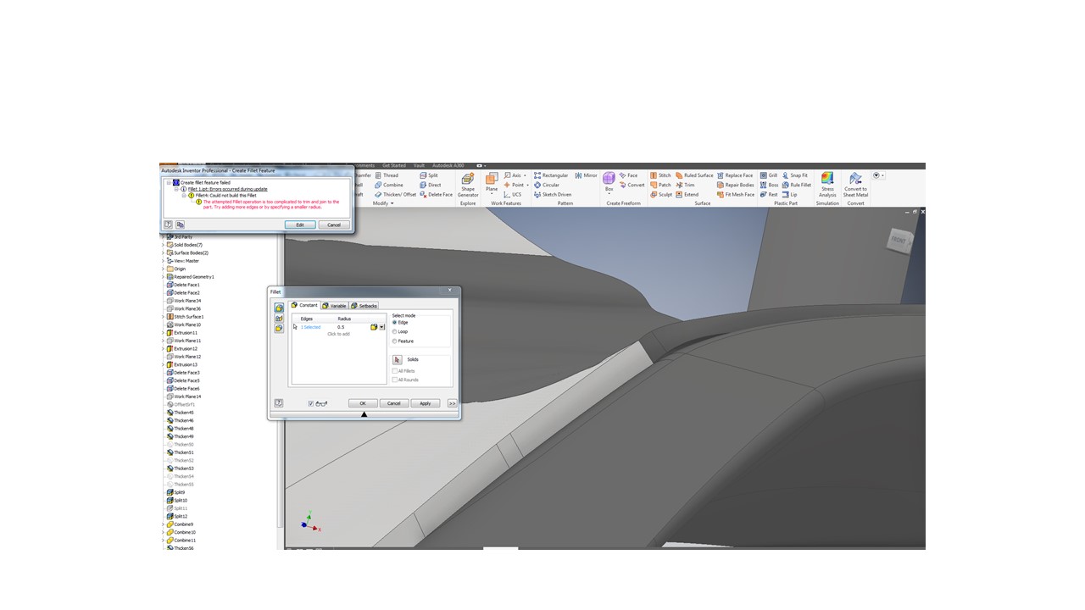
Task: Click Edit in the error dialog
Action: (x=300, y=225)
